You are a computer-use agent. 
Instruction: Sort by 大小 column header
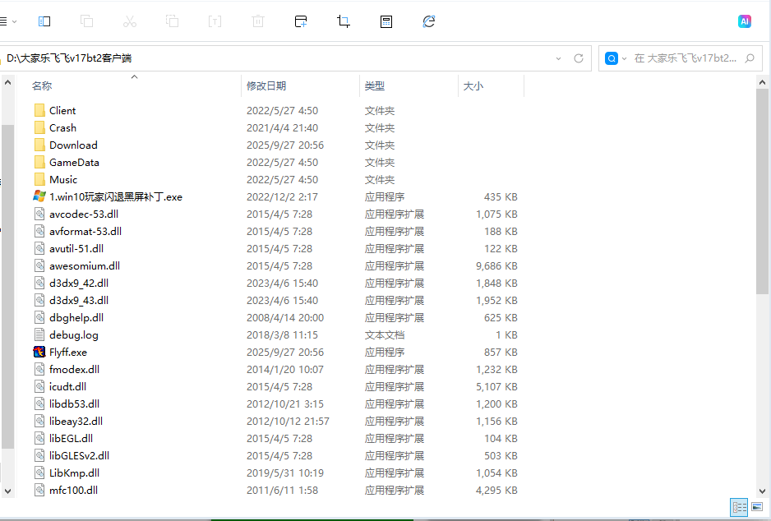473,85
